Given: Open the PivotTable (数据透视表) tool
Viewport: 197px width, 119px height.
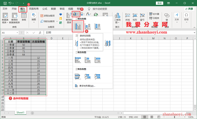Looking at the screenshot, I should click(5, 18).
